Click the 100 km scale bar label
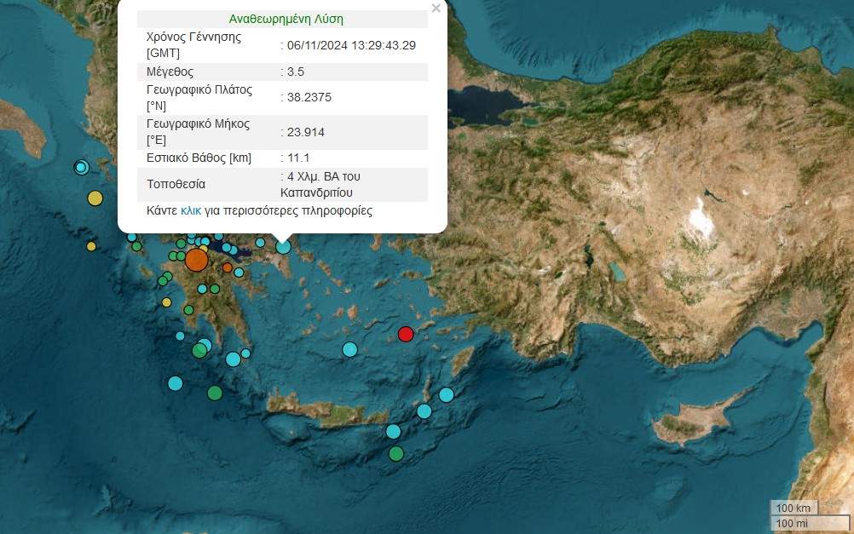 [793, 508]
